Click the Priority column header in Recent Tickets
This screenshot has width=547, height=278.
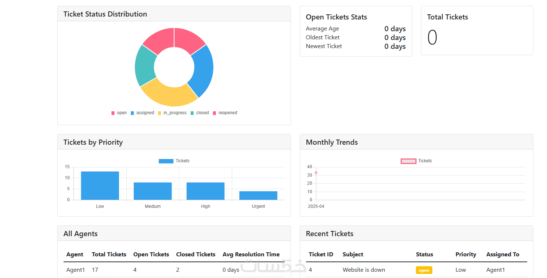click(466, 254)
